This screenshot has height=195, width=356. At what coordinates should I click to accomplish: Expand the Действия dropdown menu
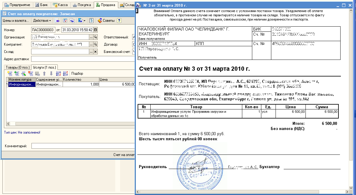coord(42,21)
